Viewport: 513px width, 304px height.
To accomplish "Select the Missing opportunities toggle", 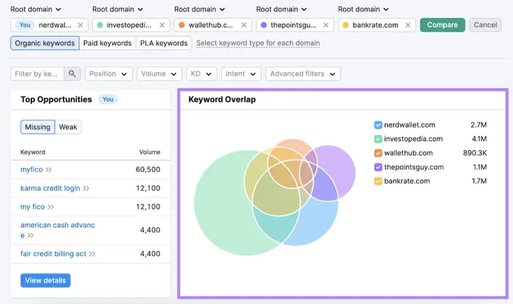I will click(38, 127).
